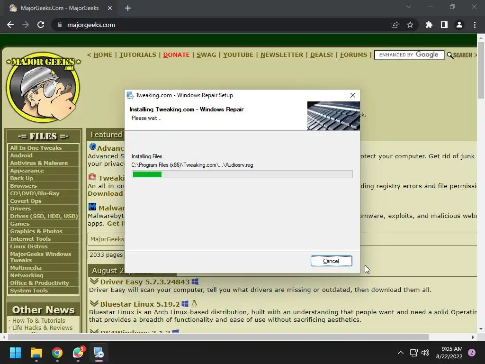Open the Chrome profile avatar
Image resolution: width=485 pixels, height=364 pixels.
(459, 25)
